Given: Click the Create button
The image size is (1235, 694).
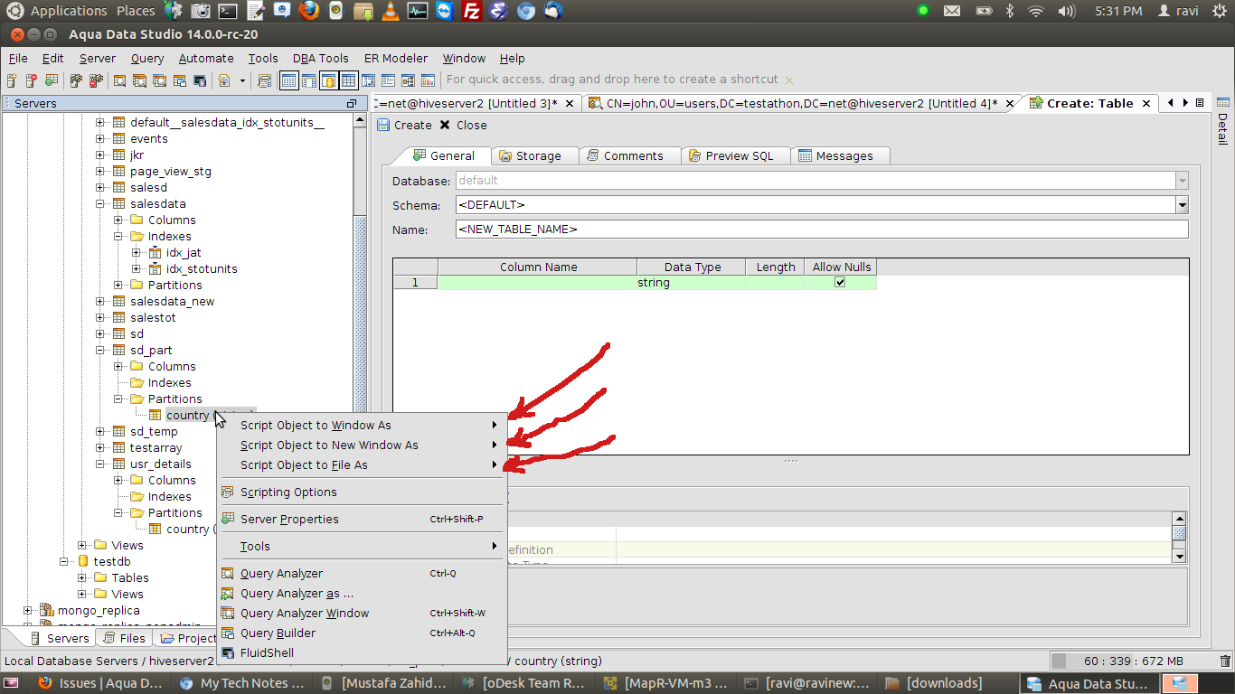Looking at the screenshot, I should click(404, 125).
